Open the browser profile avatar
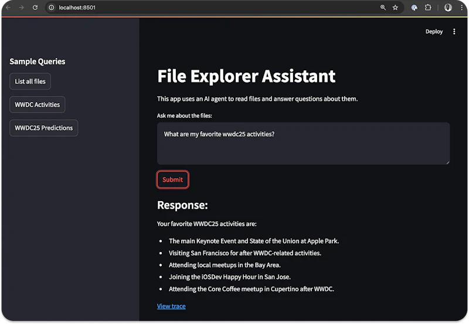Screen dimensions: 469x324 pyautogui.click(x=448, y=8)
